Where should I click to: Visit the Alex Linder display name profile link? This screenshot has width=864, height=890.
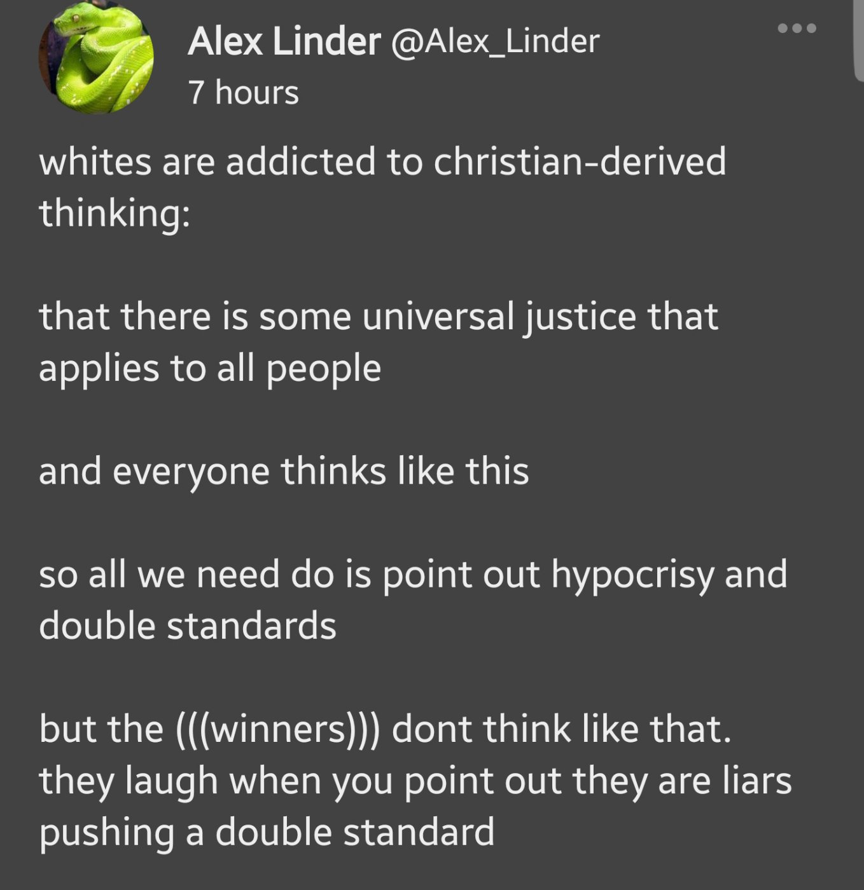coord(284,41)
